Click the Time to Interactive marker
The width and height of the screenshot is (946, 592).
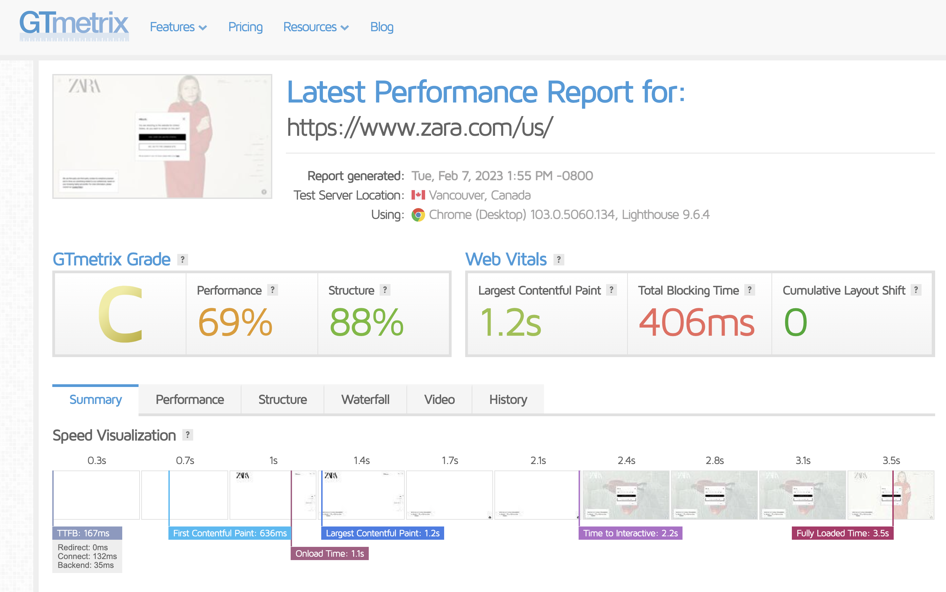click(630, 533)
